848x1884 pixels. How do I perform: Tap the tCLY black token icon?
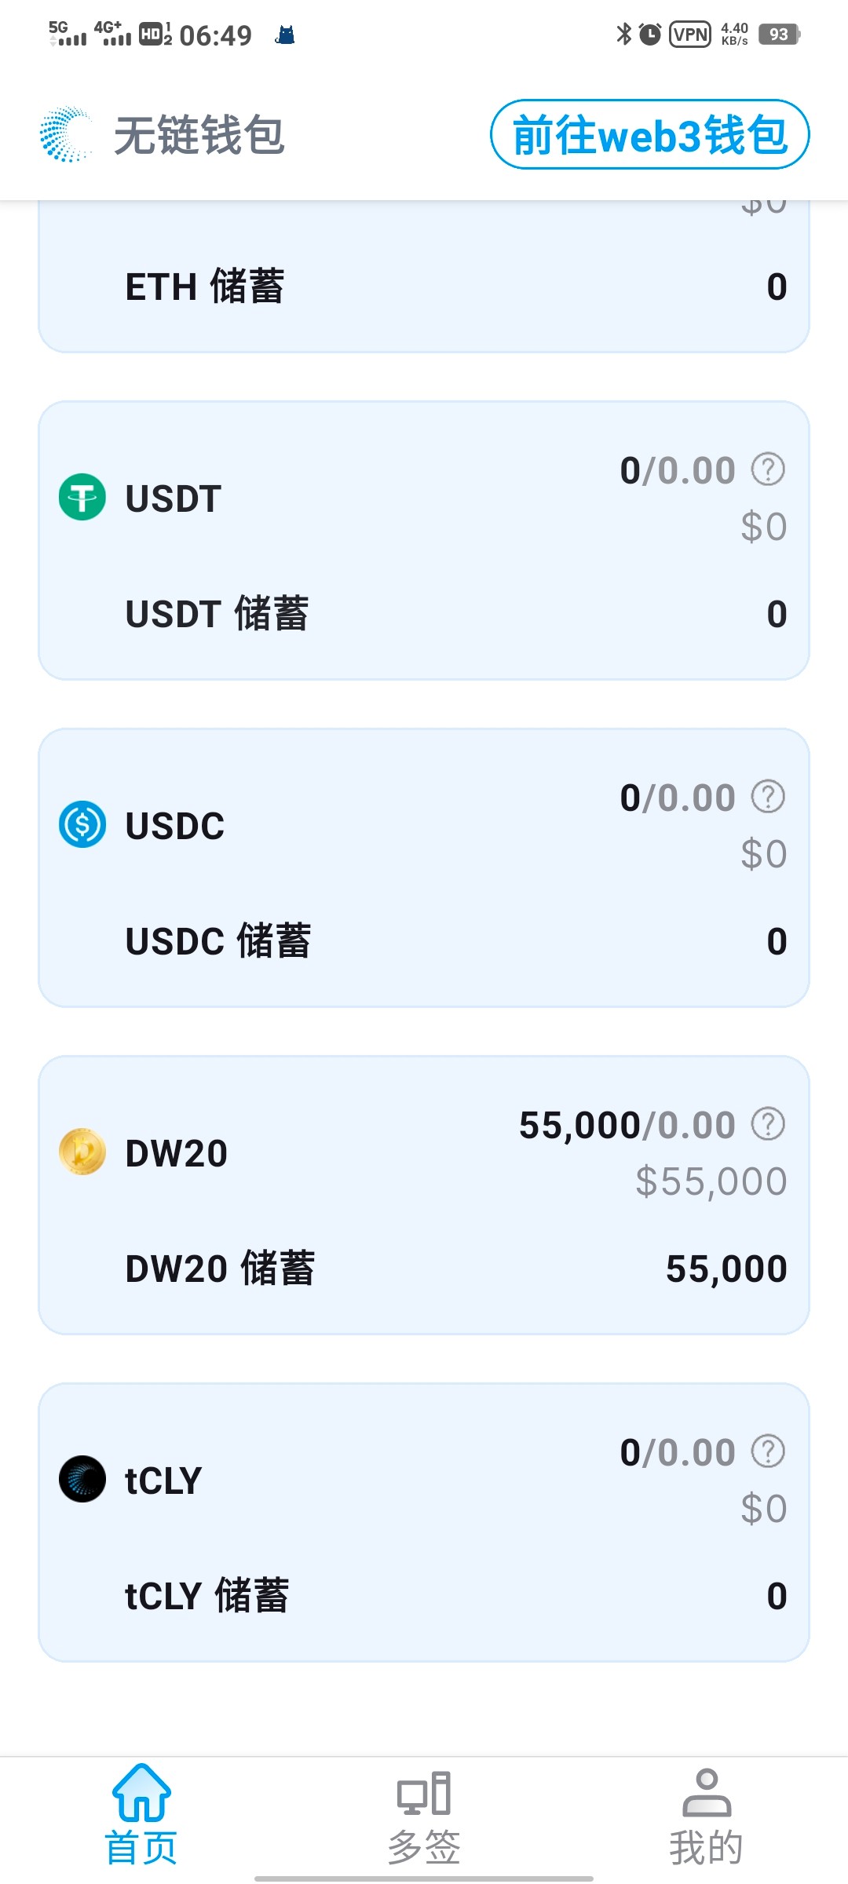[82, 1479]
